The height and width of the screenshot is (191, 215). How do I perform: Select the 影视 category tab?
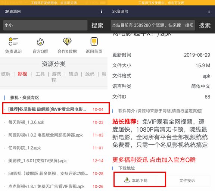(22, 74)
